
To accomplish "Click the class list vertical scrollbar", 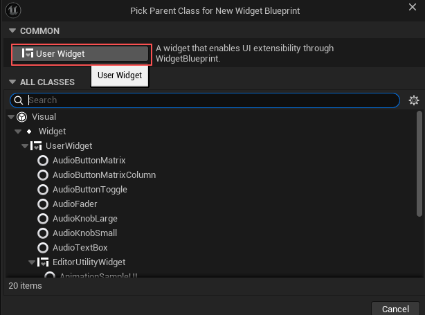I will [x=418, y=166].
